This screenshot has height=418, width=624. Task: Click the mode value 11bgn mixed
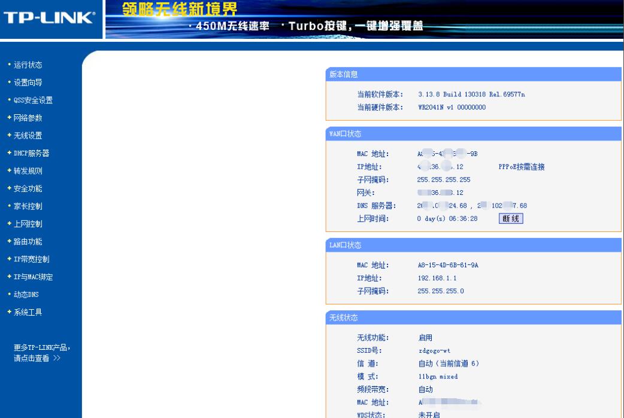438,376
